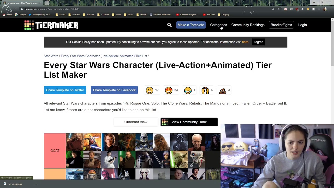Expand the Loans bookmarks folder
The width and height of the screenshot is (334, 188).
(x=129, y=15)
